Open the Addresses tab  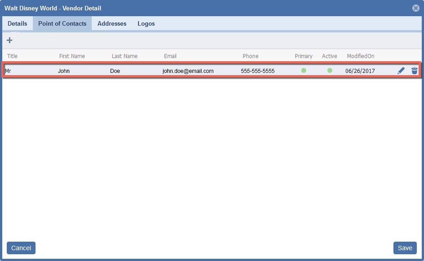[112, 23]
